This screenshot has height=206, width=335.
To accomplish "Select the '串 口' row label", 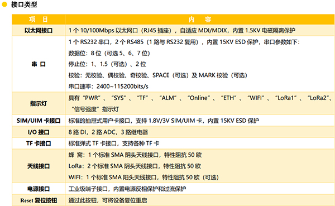I will click(x=39, y=64).
